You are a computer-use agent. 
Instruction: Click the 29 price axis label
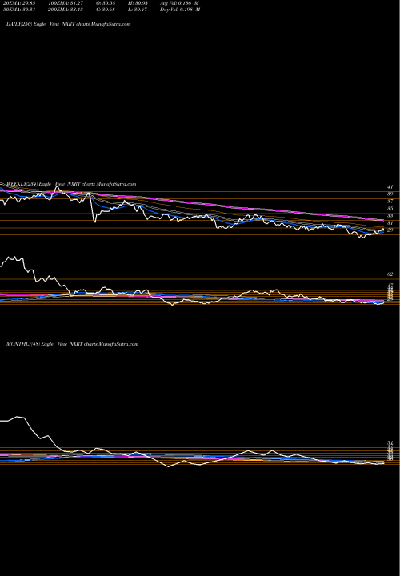[x=390, y=230]
